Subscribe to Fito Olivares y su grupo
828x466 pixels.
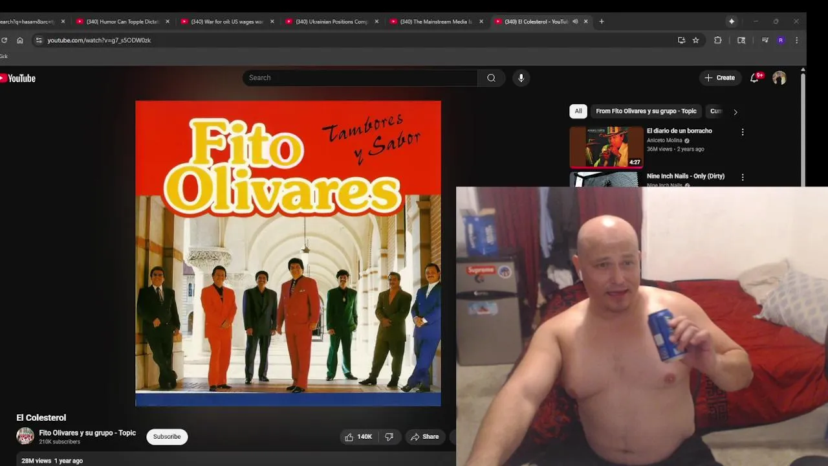[167, 437]
